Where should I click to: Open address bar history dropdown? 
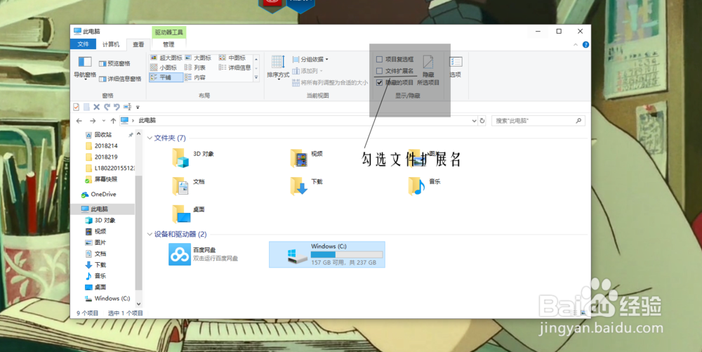tap(474, 121)
